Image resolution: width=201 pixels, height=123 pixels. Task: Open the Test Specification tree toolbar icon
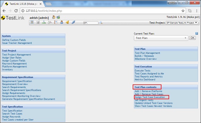(x=44, y=22)
